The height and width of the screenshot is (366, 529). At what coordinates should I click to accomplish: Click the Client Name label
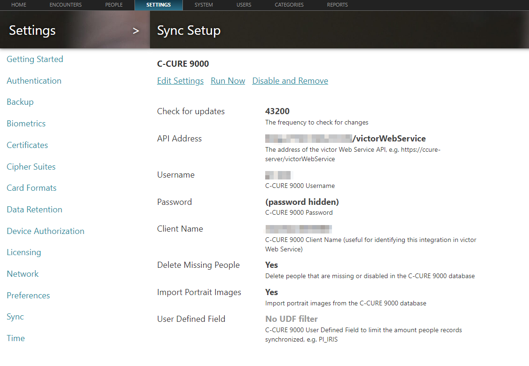coord(180,229)
